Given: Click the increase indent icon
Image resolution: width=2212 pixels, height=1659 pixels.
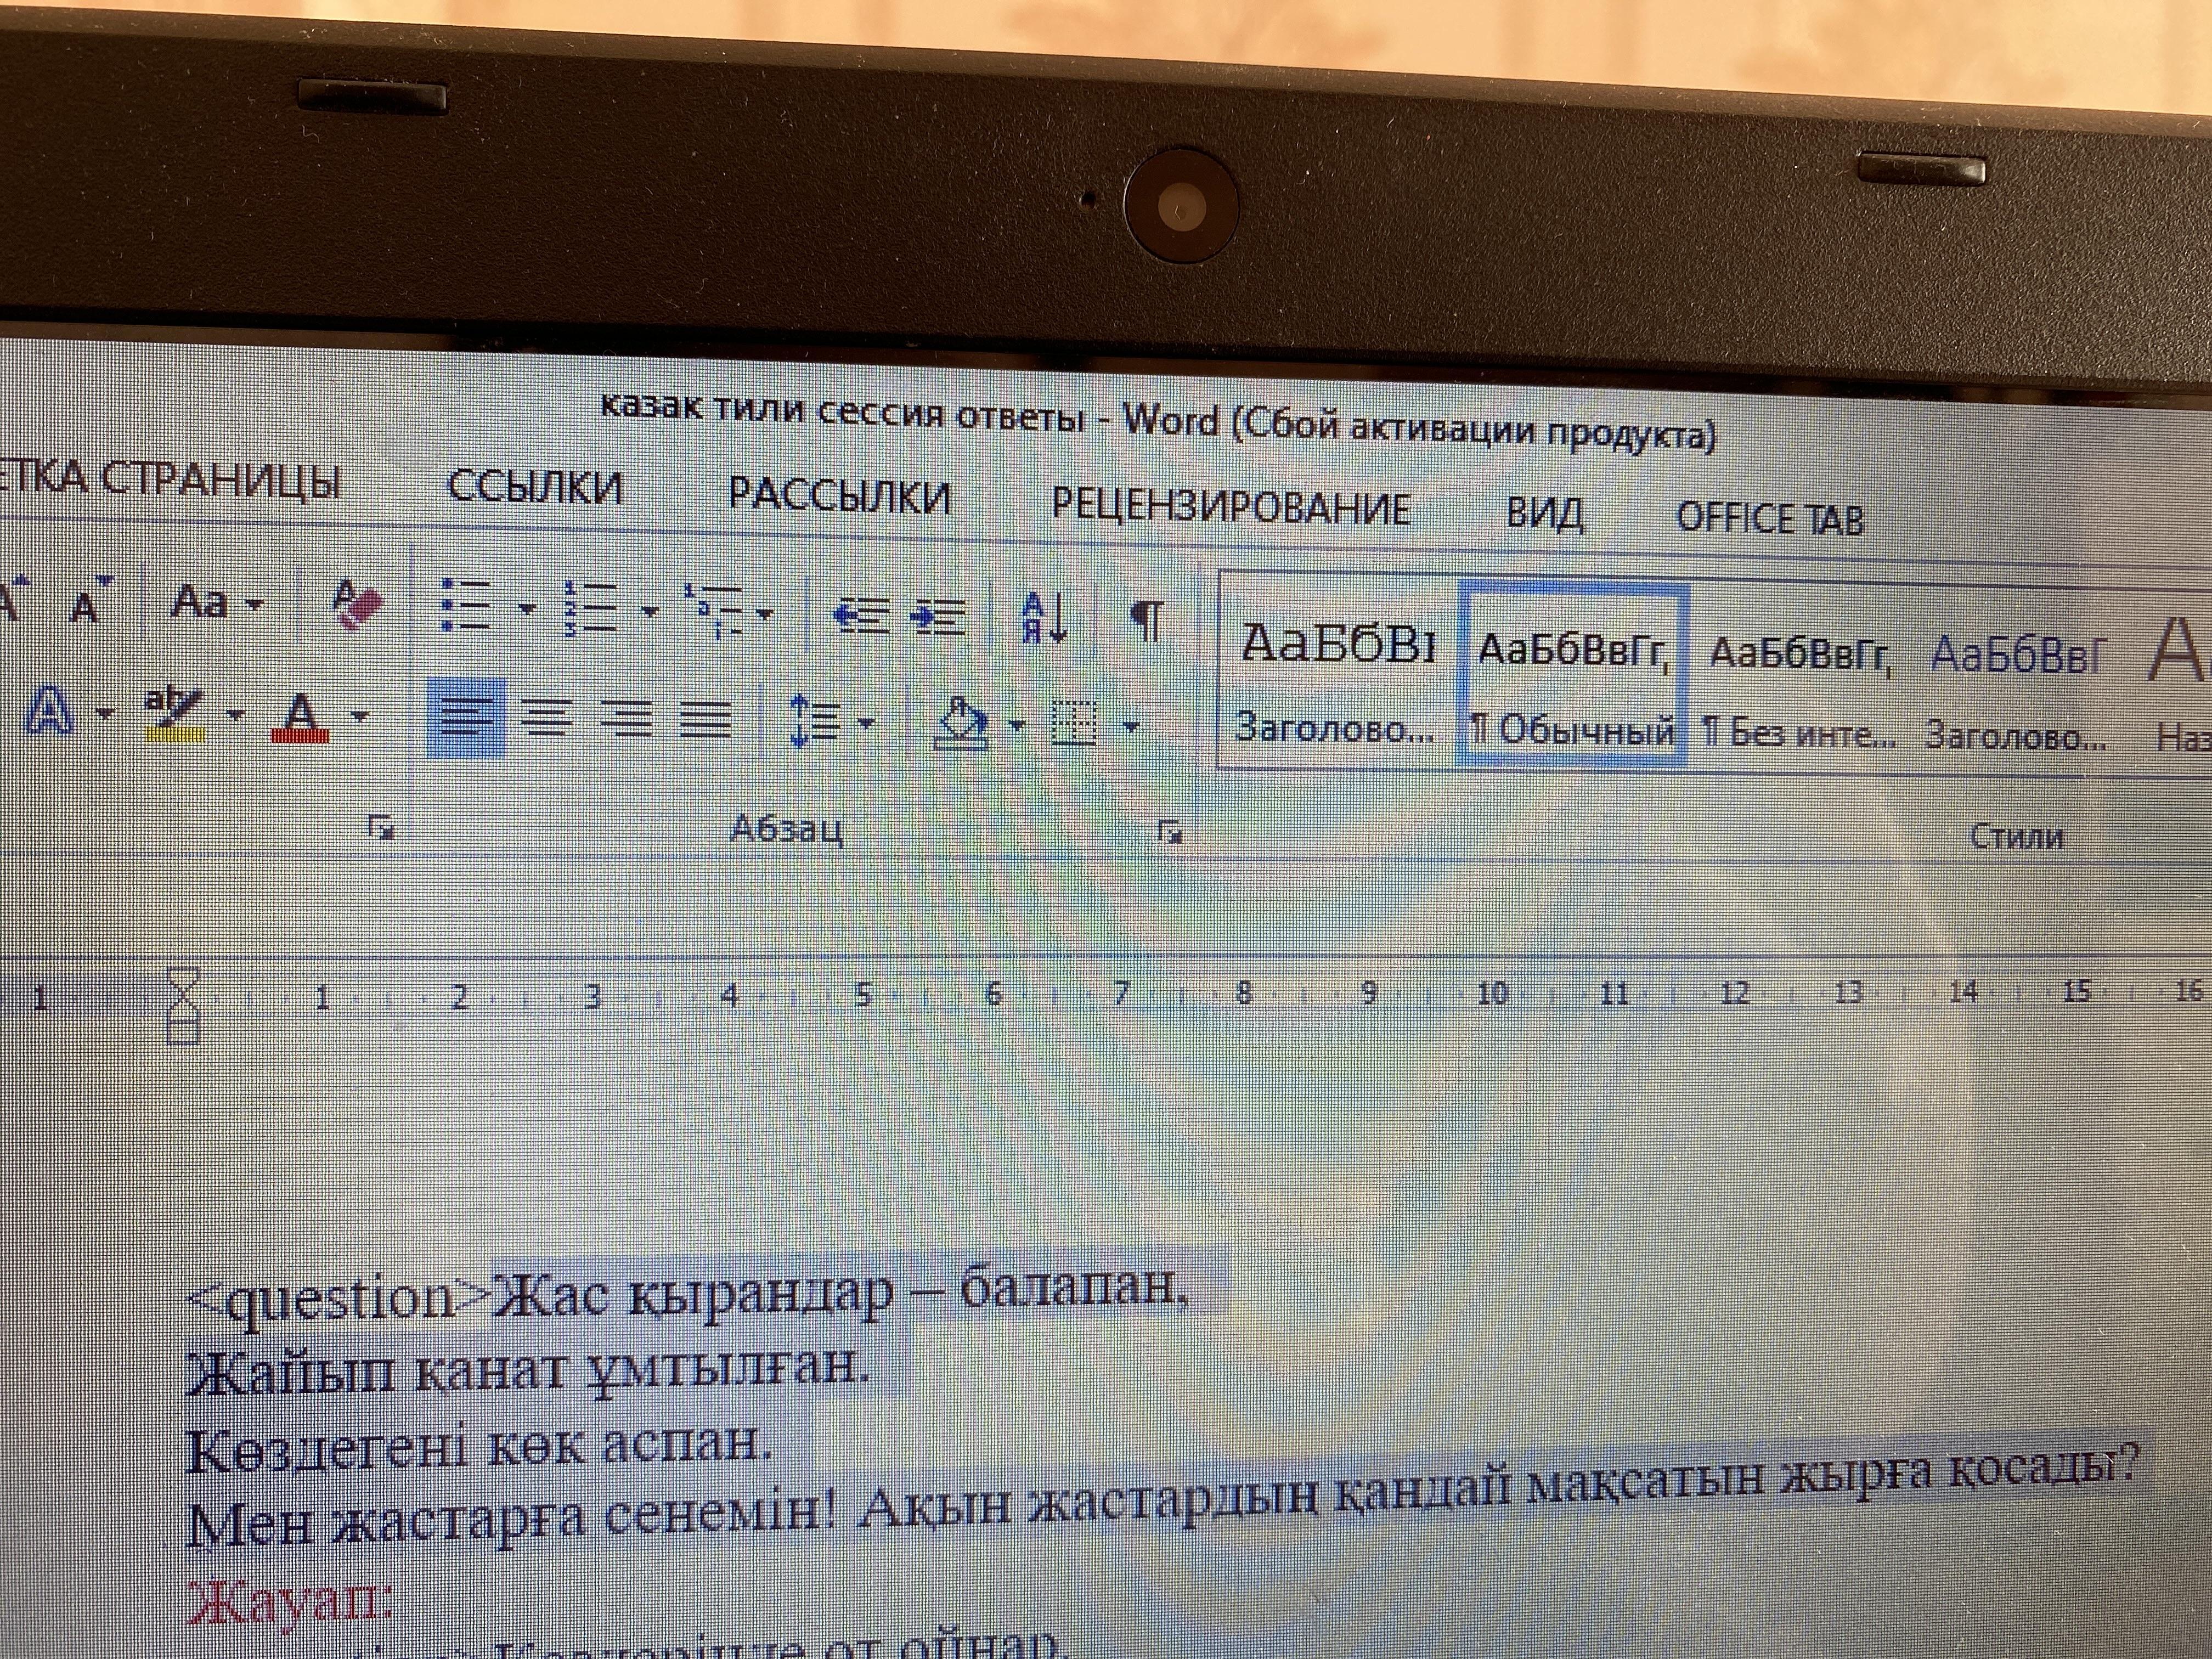Looking at the screenshot, I should tap(939, 618).
